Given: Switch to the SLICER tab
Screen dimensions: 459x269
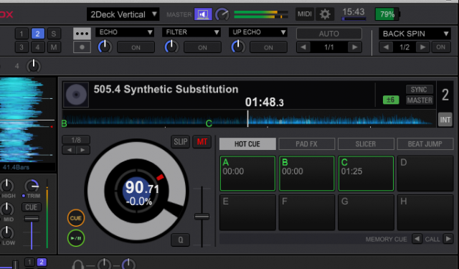Looking at the screenshot, I should [366, 143].
